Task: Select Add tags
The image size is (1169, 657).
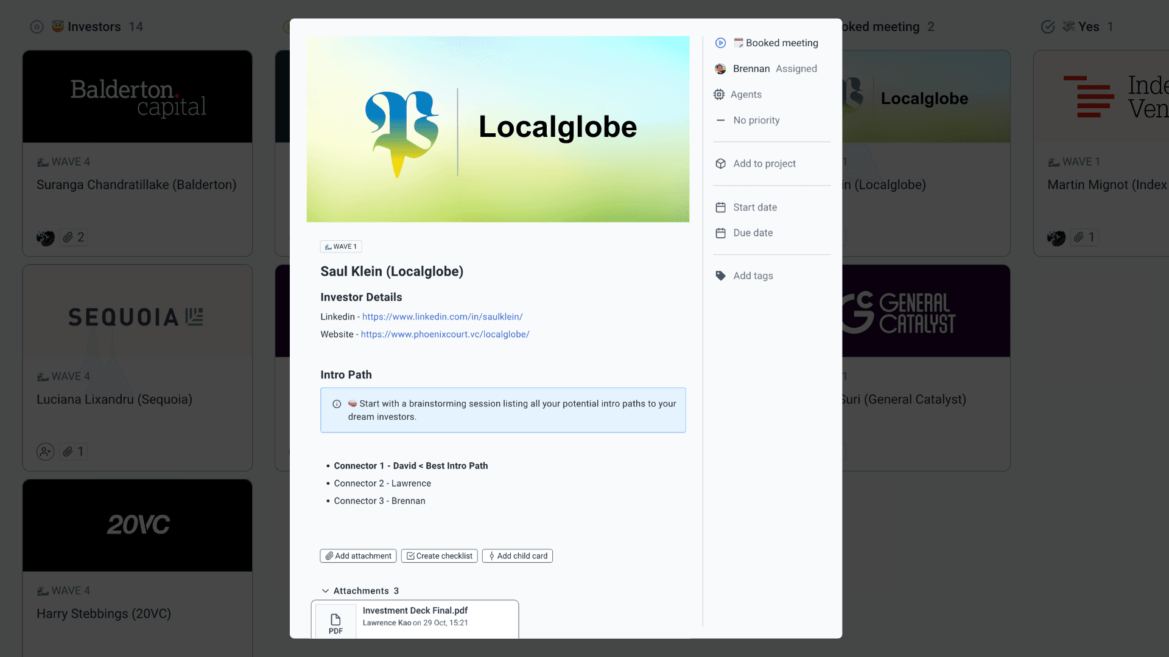Action: coord(744,276)
